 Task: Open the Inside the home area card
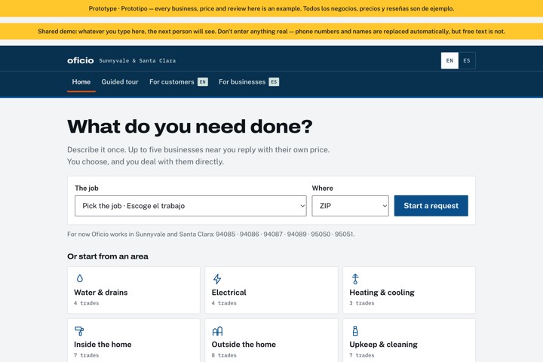[133, 340]
